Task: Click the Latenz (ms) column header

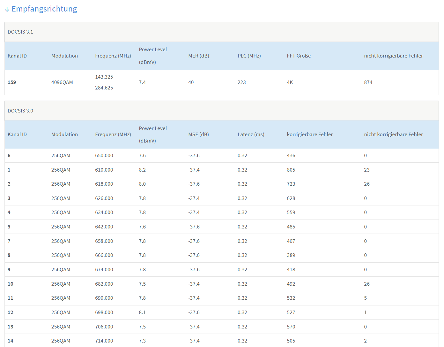Action: [x=251, y=135]
